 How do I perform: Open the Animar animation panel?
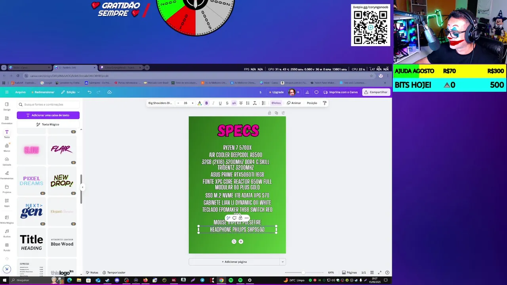(294, 103)
